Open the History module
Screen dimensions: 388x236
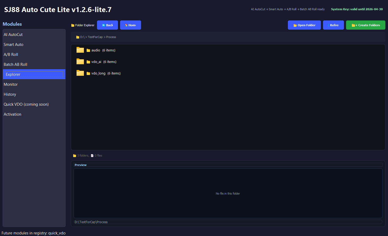pyautogui.click(x=10, y=94)
